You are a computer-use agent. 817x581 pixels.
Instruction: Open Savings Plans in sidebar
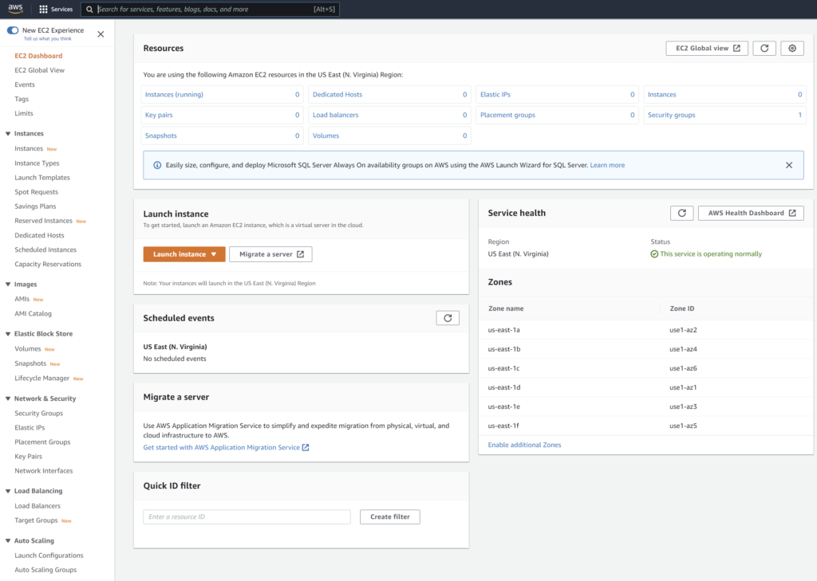[35, 206]
